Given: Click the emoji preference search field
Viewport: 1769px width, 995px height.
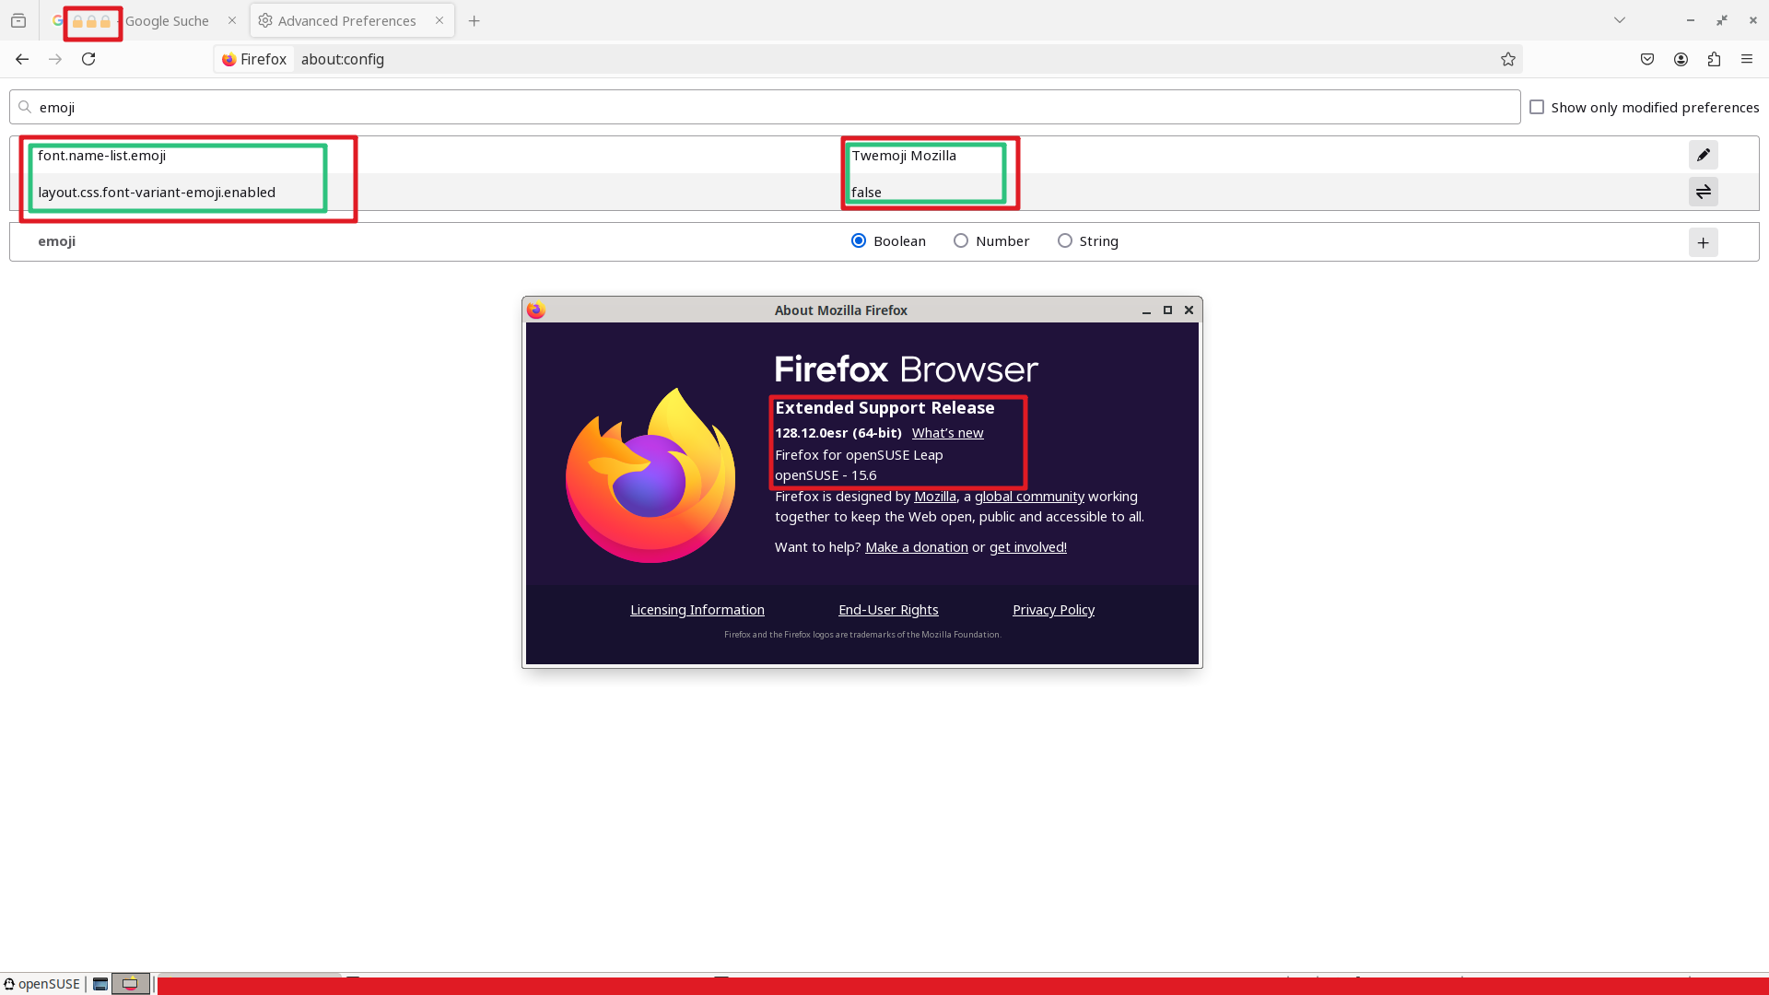Looking at the screenshot, I should (x=765, y=107).
